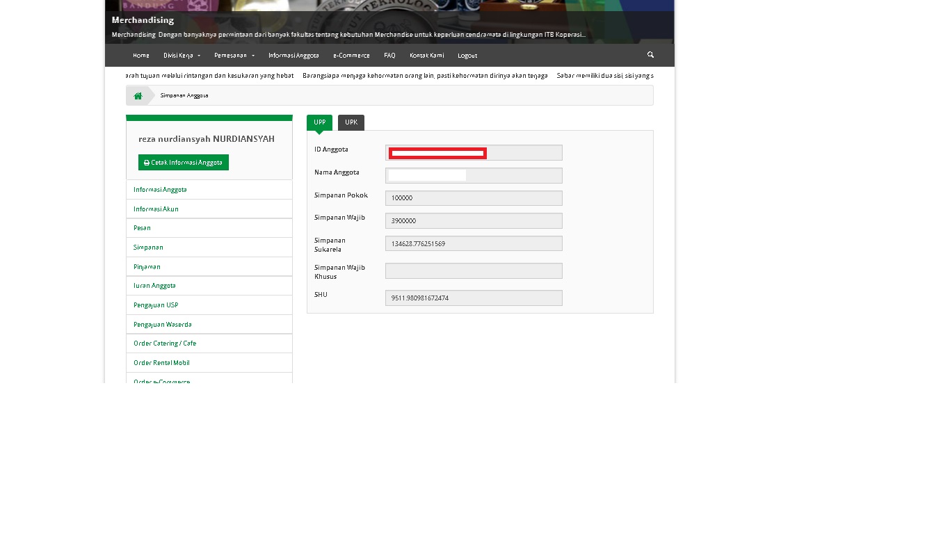
Task: Open the e-Commerce menu item
Action: pyautogui.click(x=351, y=56)
